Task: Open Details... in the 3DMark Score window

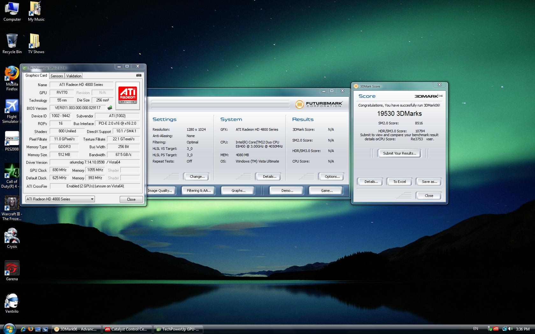Action: [x=371, y=182]
